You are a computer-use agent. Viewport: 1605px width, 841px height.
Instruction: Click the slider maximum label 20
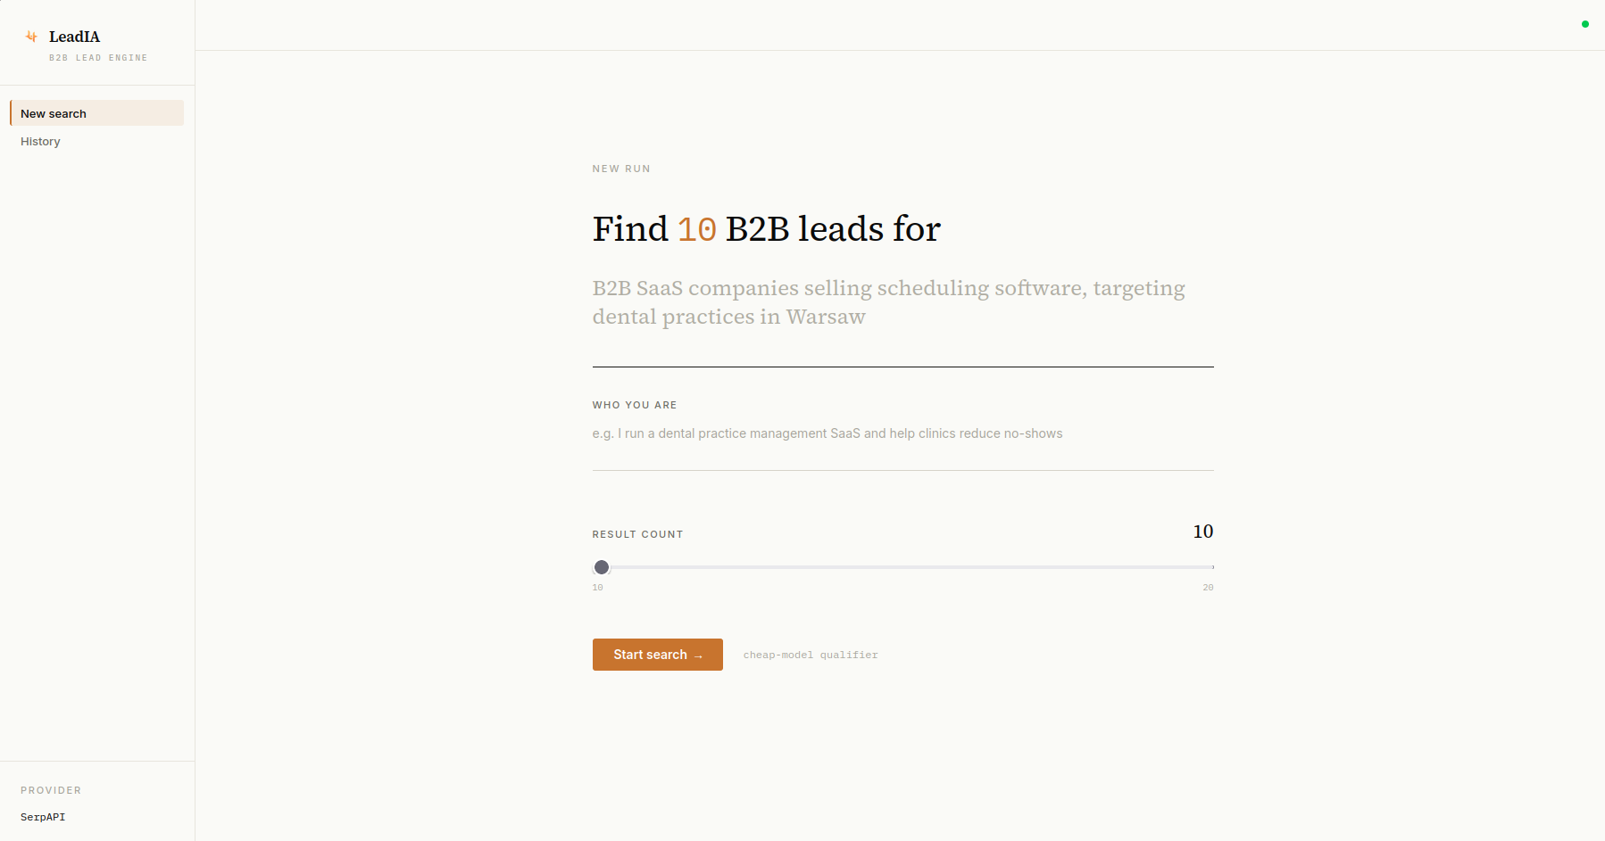point(1208,588)
